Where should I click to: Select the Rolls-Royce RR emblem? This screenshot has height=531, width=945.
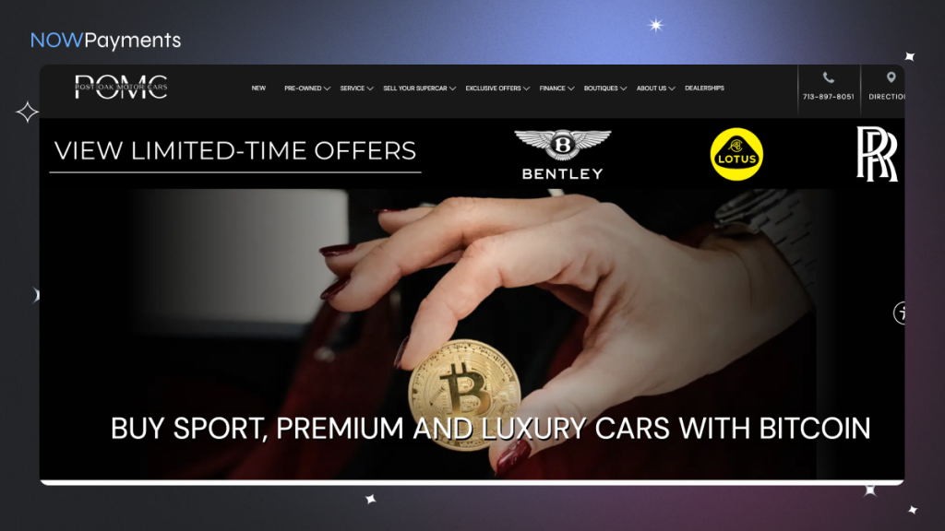point(877,154)
